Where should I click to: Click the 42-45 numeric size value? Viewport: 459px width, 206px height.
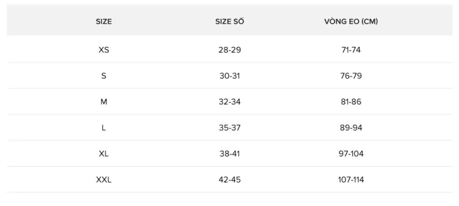[230, 180]
